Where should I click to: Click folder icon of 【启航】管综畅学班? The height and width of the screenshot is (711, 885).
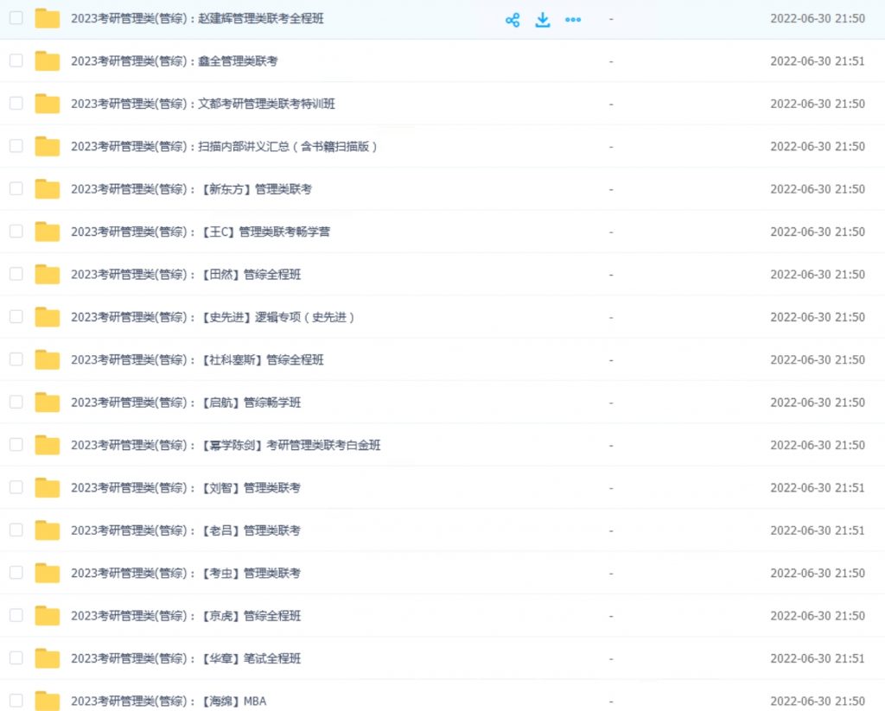(48, 403)
